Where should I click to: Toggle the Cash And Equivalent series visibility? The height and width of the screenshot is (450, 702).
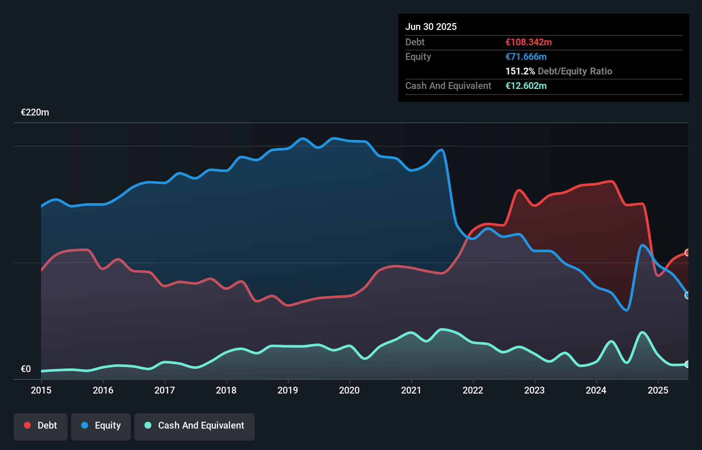pyautogui.click(x=194, y=425)
